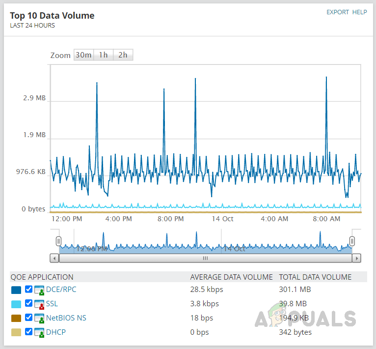Viewport: 376px width, 349px height.
Task: Click the scrollbar left arrow button
Action: coord(54,258)
